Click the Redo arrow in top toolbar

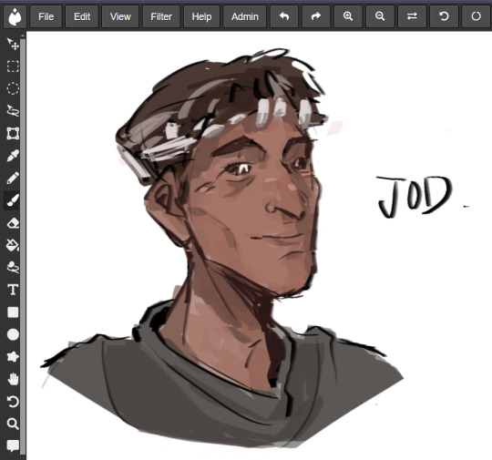click(x=316, y=16)
